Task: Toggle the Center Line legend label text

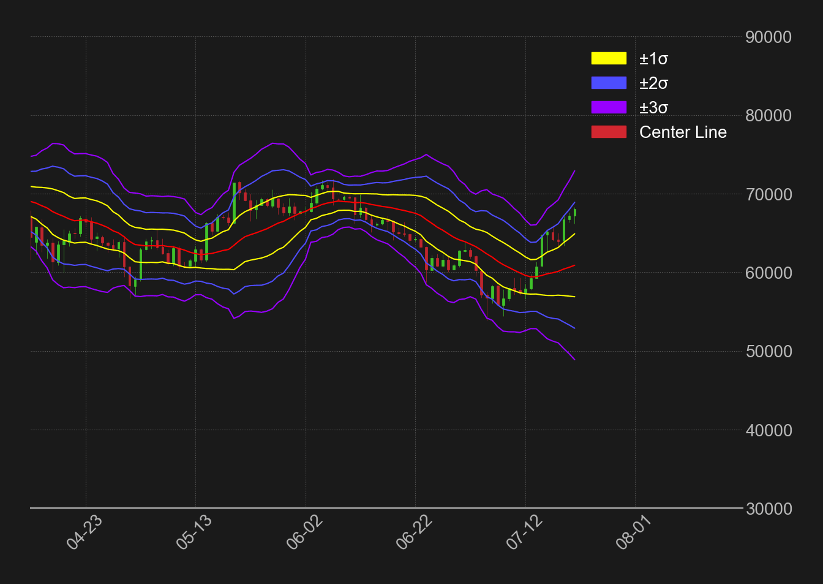Action: click(x=683, y=132)
